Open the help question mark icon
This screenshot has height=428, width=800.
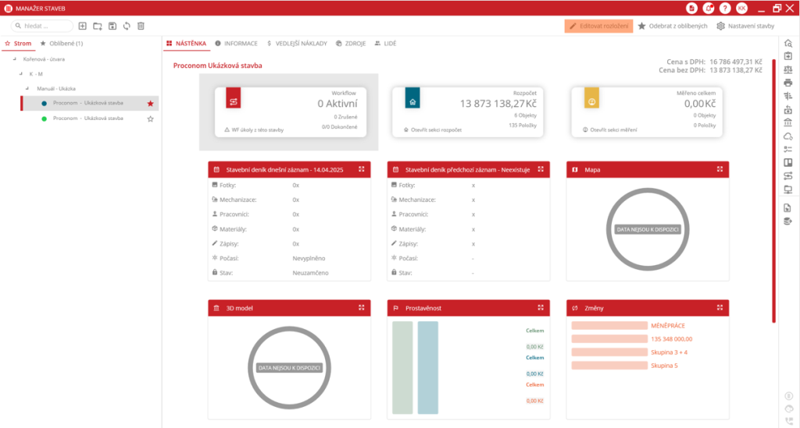pyautogui.click(x=726, y=8)
